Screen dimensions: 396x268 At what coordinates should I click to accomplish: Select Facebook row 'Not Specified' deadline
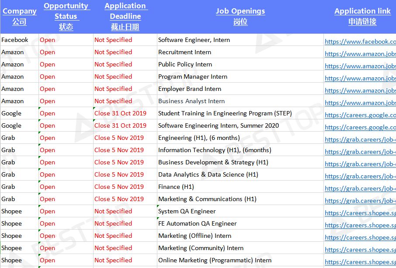tap(125, 40)
